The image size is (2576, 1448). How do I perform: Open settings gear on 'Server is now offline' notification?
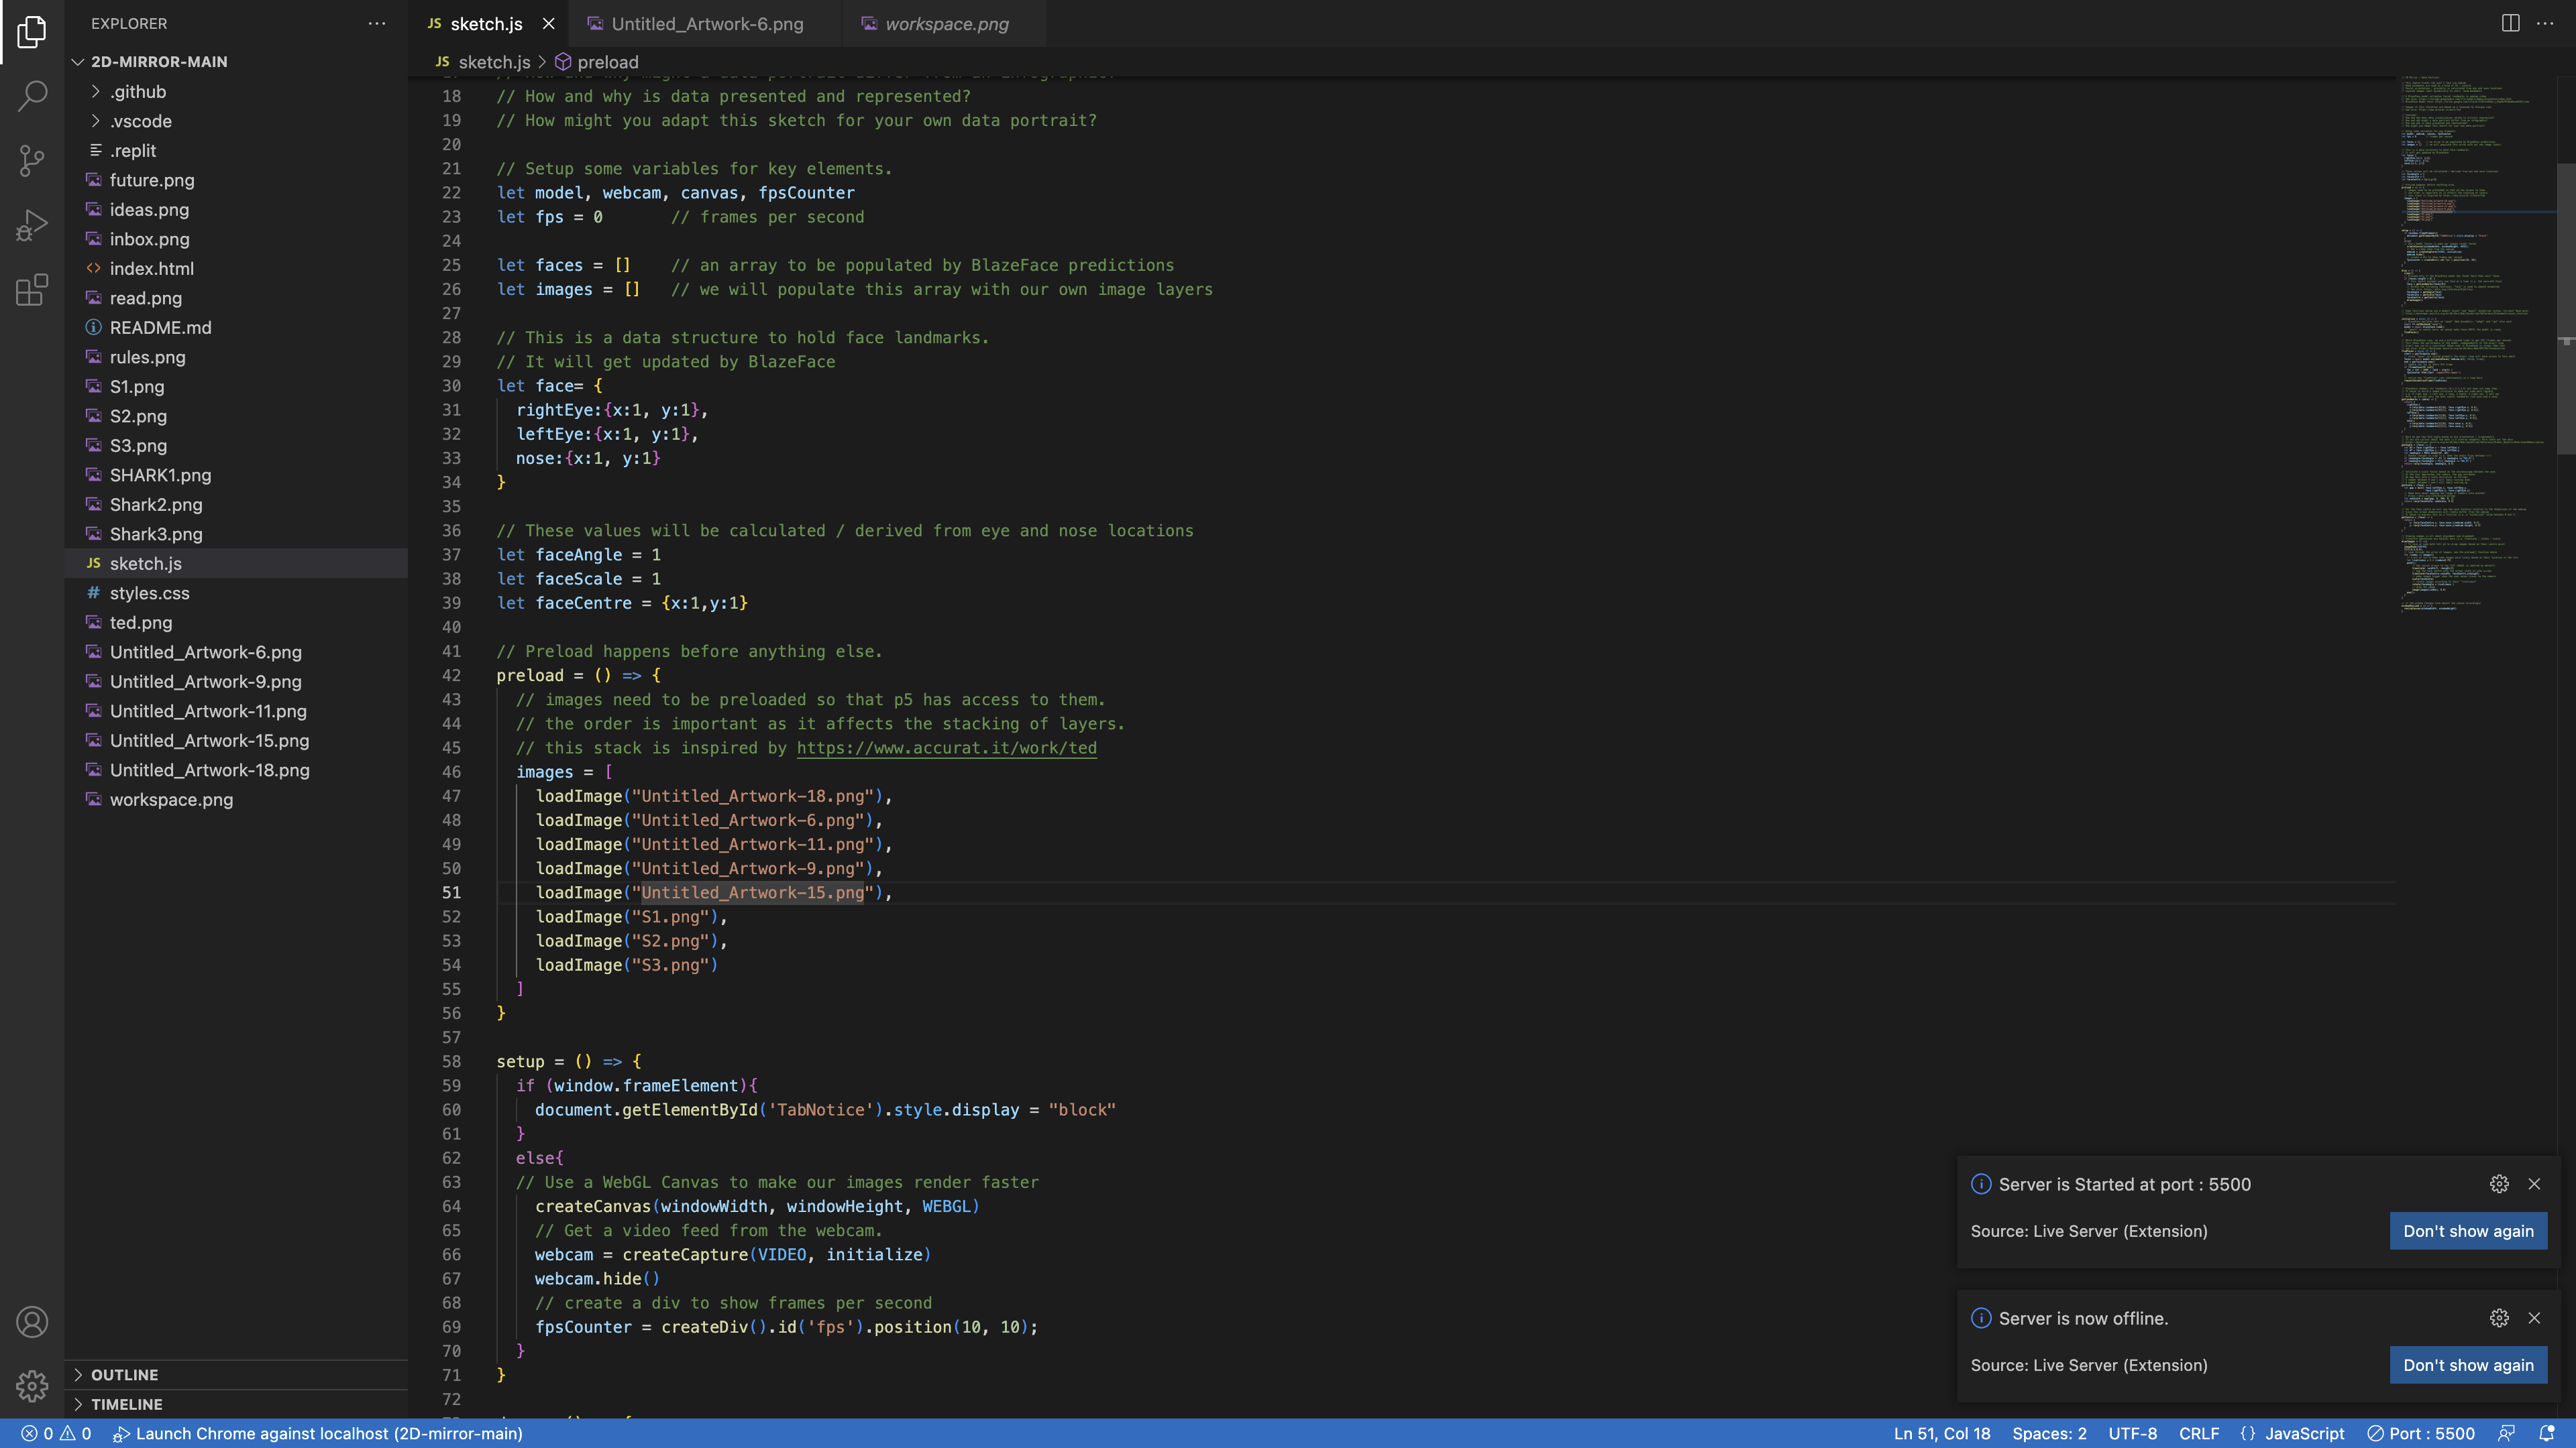pos(2499,1318)
